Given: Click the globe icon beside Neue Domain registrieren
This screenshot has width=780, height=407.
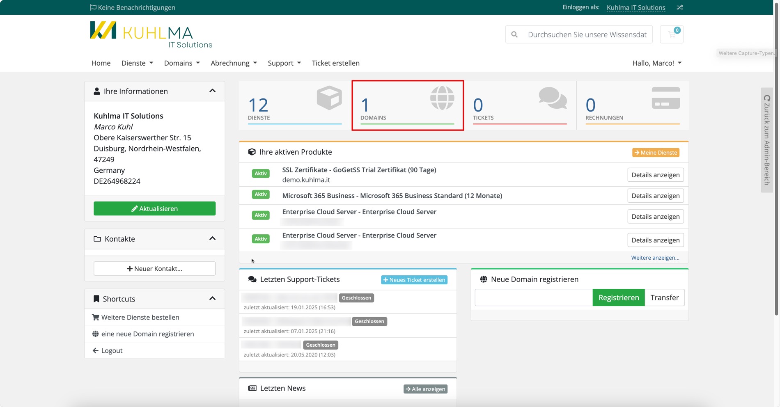Looking at the screenshot, I should tap(484, 279).
